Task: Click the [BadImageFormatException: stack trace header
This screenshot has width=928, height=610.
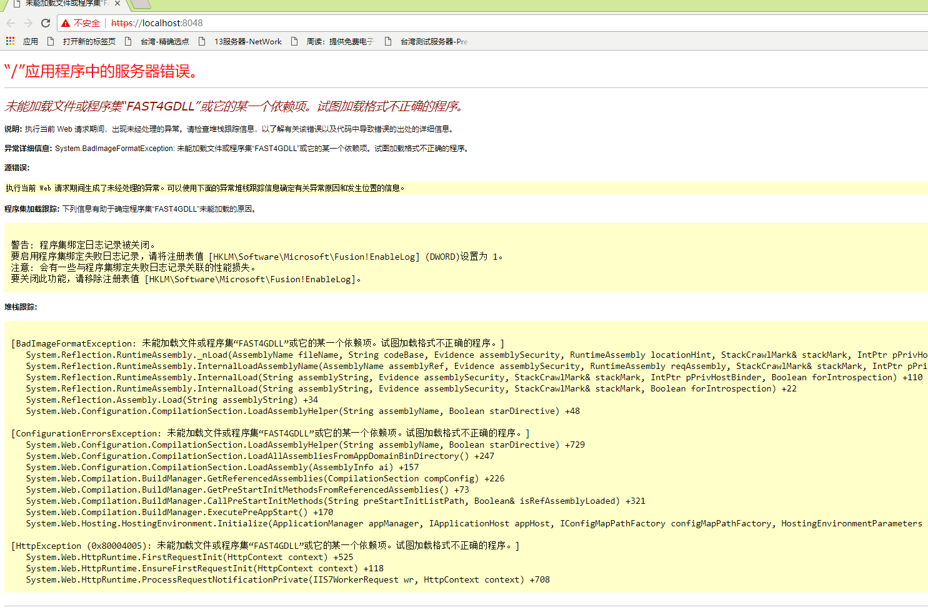Action: click(x=258, y=343)
